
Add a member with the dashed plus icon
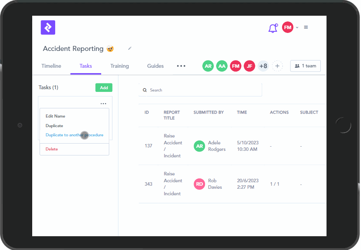coord(277,66)
